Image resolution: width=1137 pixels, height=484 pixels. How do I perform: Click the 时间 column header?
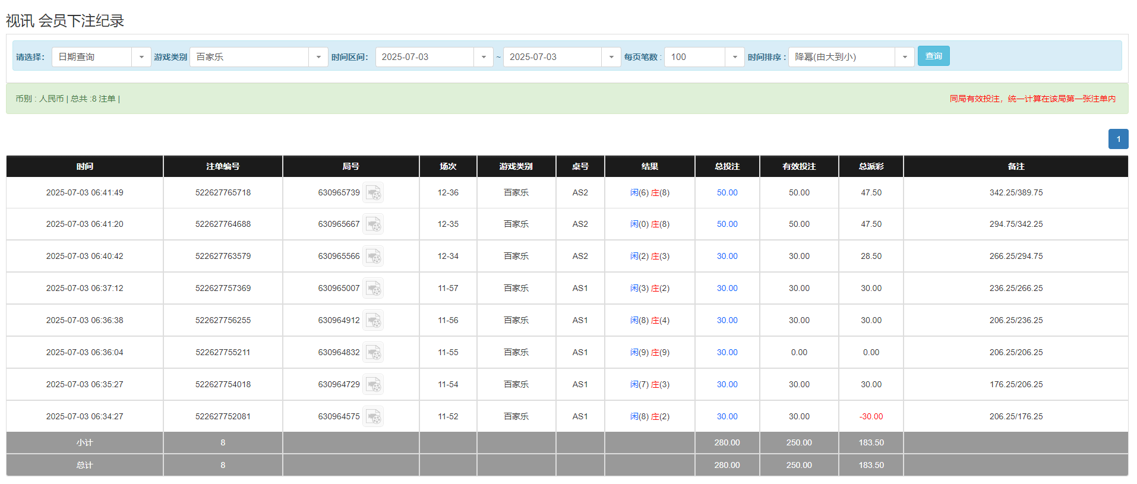tap(84, 167)
